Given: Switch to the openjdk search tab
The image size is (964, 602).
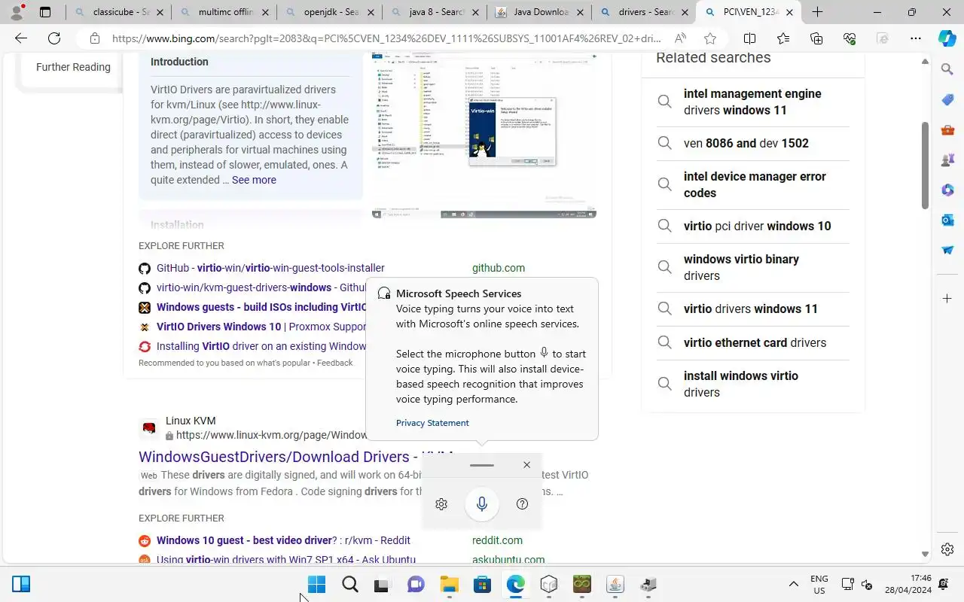Looking at the screenshot, I should click(329, 12).
